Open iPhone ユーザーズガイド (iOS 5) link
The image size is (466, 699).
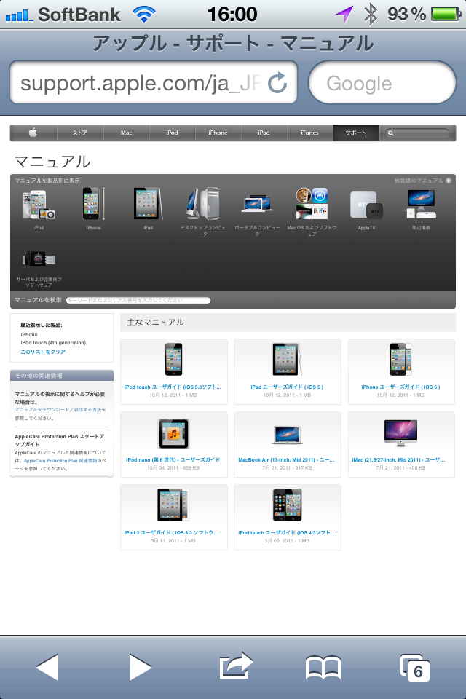click(x=401, y=387)
